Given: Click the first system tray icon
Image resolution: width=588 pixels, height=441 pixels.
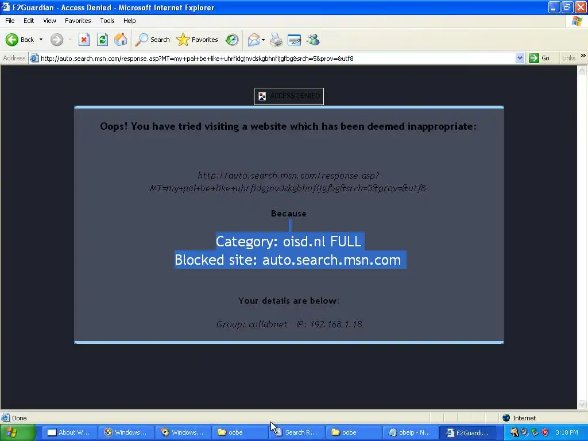Looking at the screenshot, I should 514,432.
